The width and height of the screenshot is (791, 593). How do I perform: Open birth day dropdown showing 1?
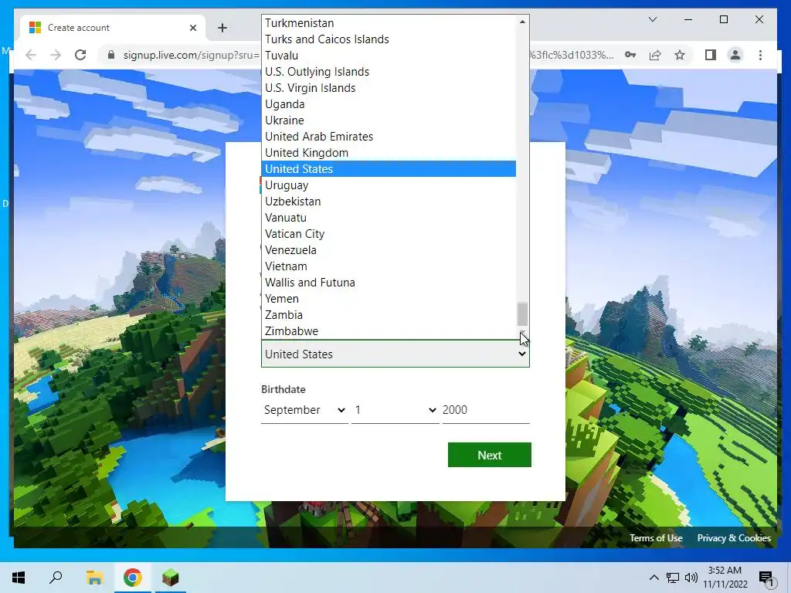[x=395, y=410]
